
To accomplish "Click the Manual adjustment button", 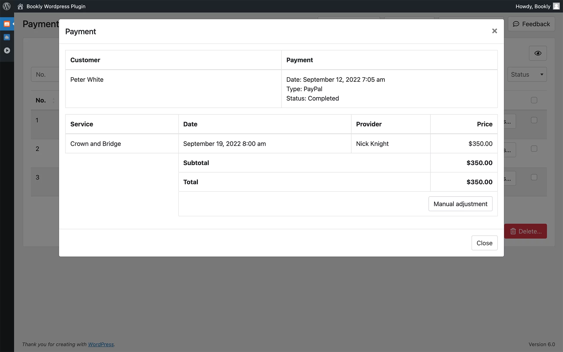I will (460, 204).
